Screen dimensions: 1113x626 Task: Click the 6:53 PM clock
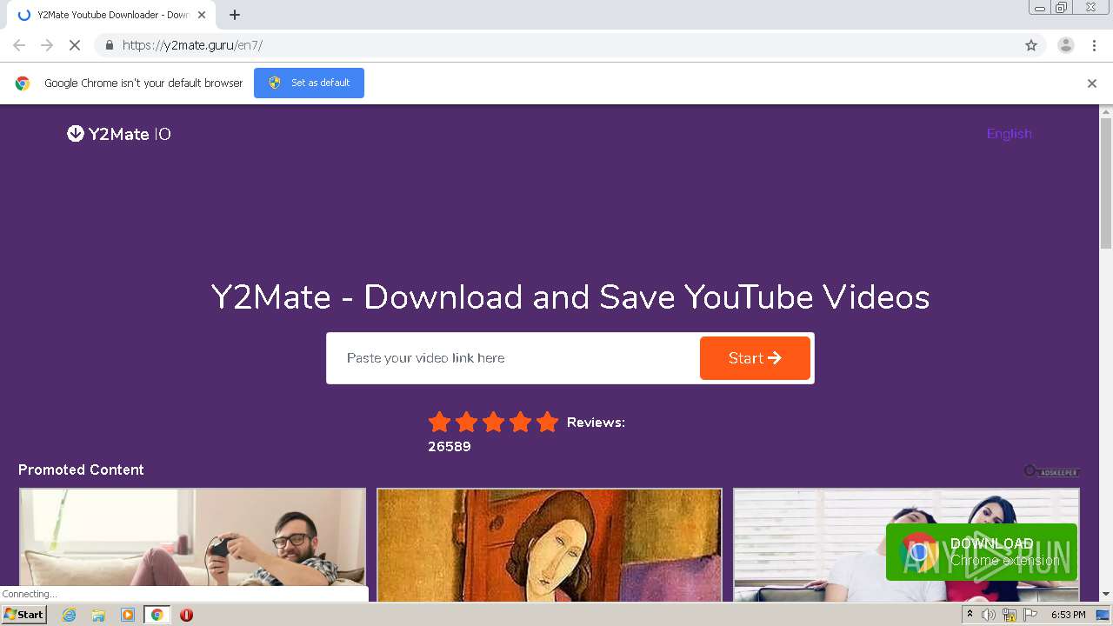(x=1069, y=615)
